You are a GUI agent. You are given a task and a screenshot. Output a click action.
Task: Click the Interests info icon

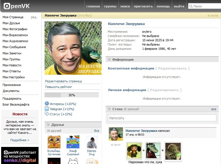pos(47,104)
